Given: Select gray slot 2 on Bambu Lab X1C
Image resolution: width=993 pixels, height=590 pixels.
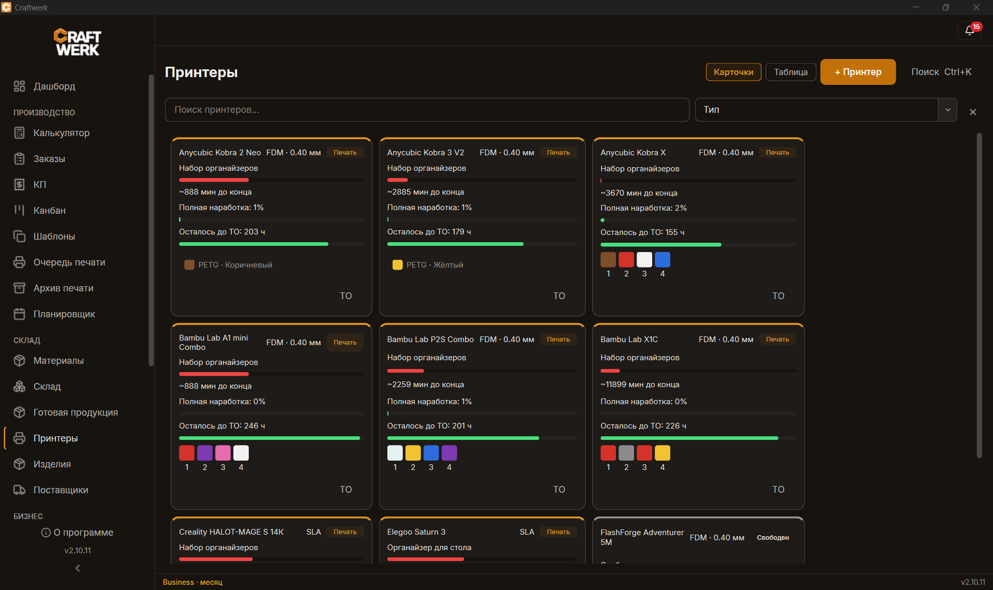Looking at the screenshot, I should pyautogui.click(x=626, y=453).
